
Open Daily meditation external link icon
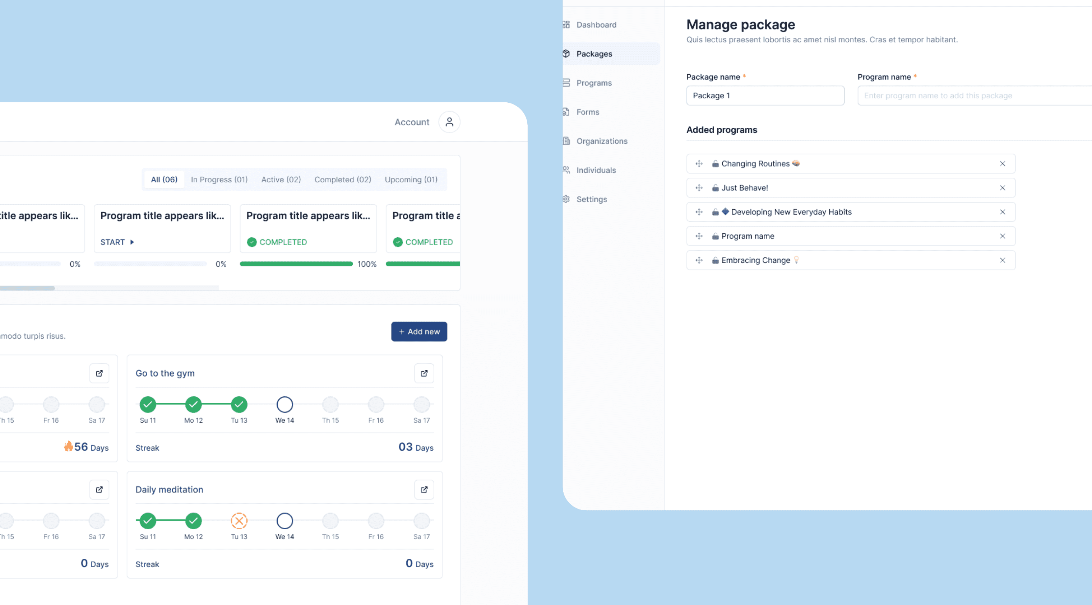click(424, 489)
